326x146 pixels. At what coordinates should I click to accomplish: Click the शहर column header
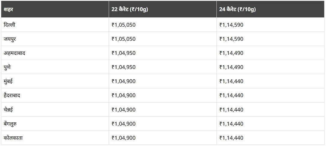coord(55,9)
